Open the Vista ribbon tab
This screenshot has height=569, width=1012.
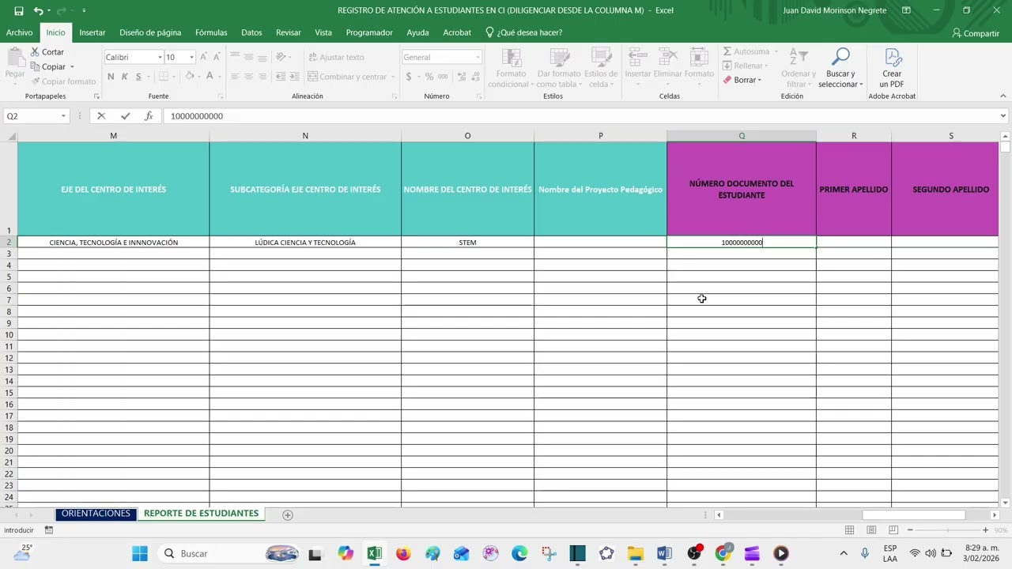point(323,32)
